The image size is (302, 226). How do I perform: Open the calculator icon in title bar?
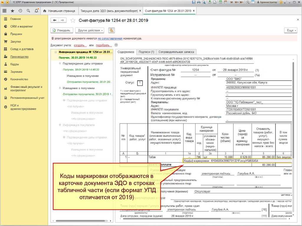pos(221,2)
